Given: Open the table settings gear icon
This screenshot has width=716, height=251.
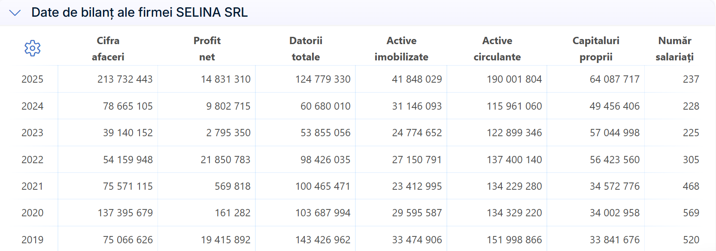Looking at the screenshot, I should (x=33, y=48).
